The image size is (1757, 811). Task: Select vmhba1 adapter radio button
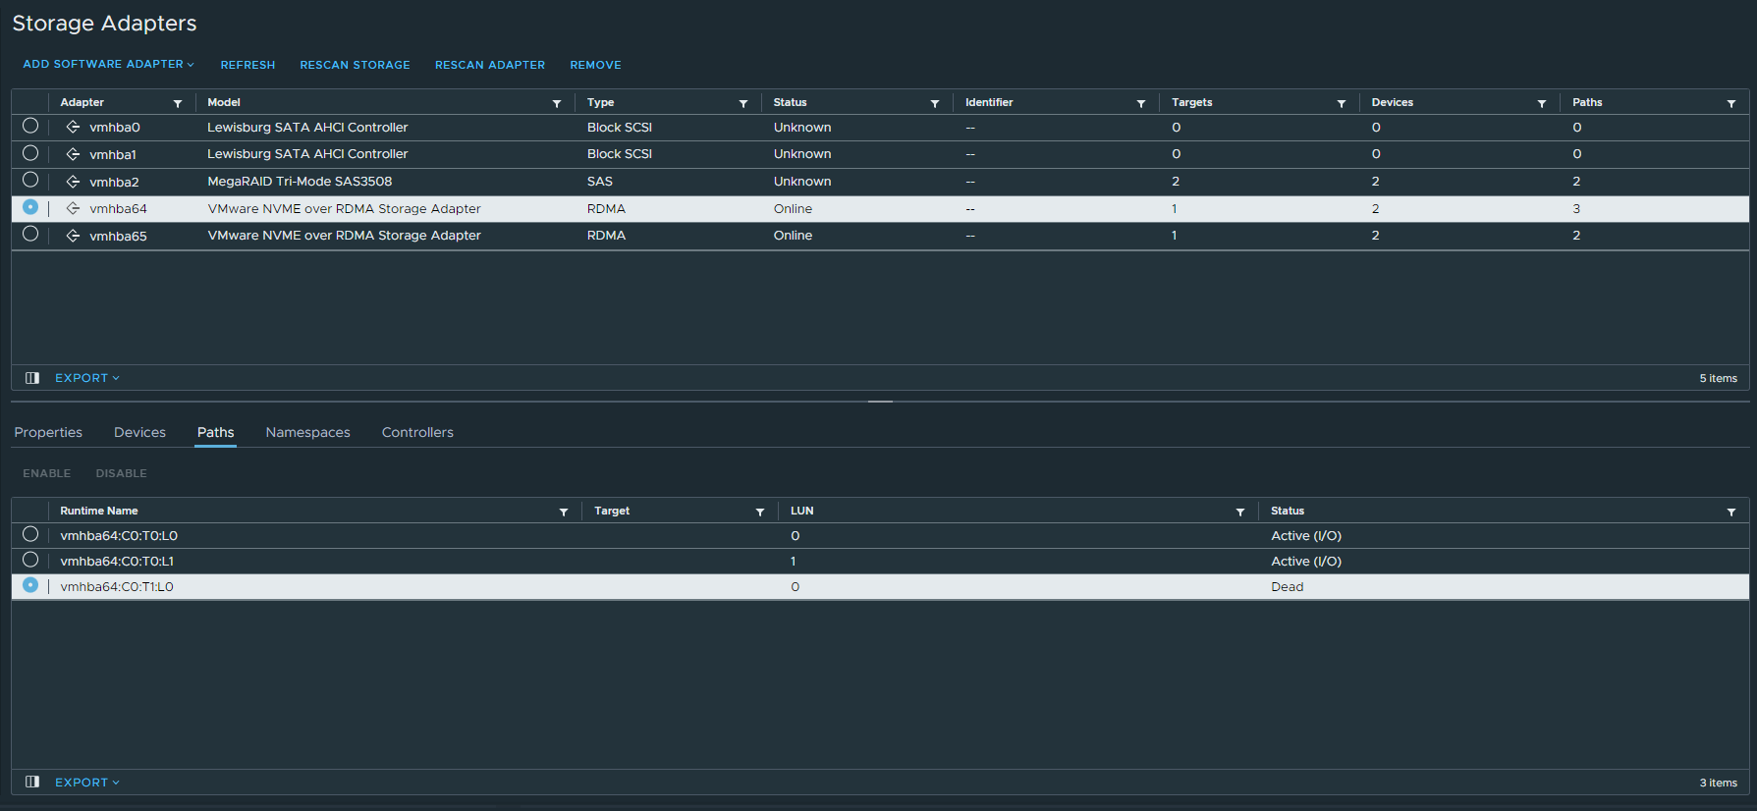[x=30, y=153]
